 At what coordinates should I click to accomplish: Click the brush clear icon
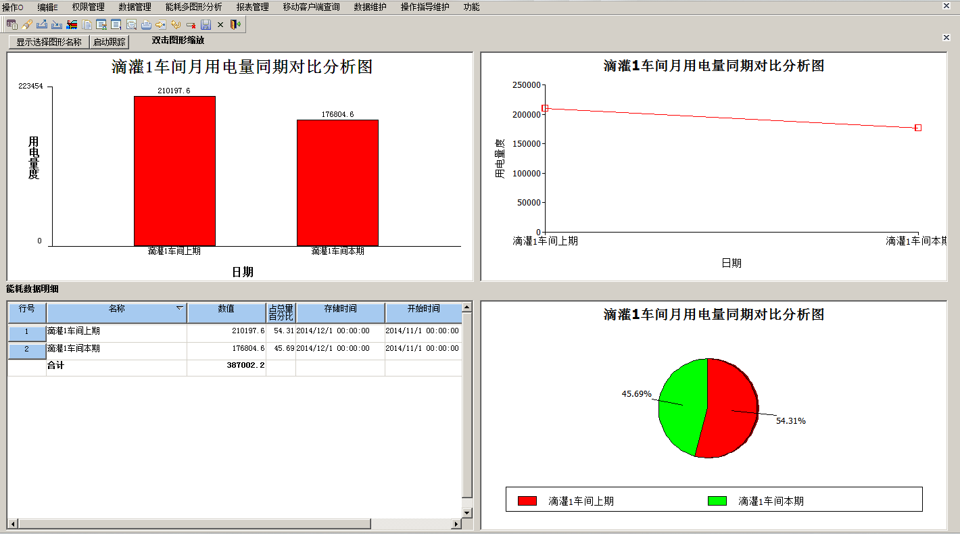[27, 25]
